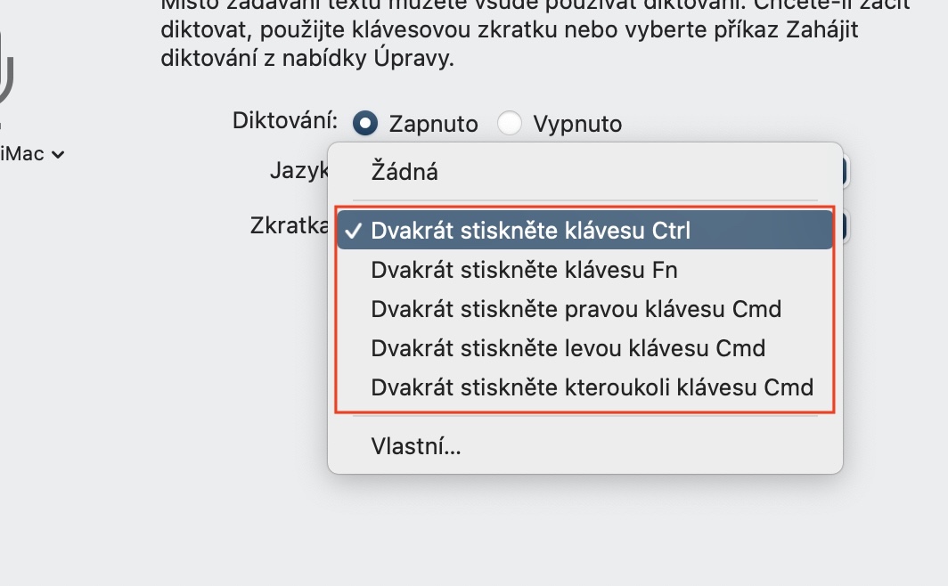Pick 'Dvakrát stiskněte kteroukoli klávesu Cmd'
Image resolution: width=948 pixels, height=586 pixels.
(592, 387)
